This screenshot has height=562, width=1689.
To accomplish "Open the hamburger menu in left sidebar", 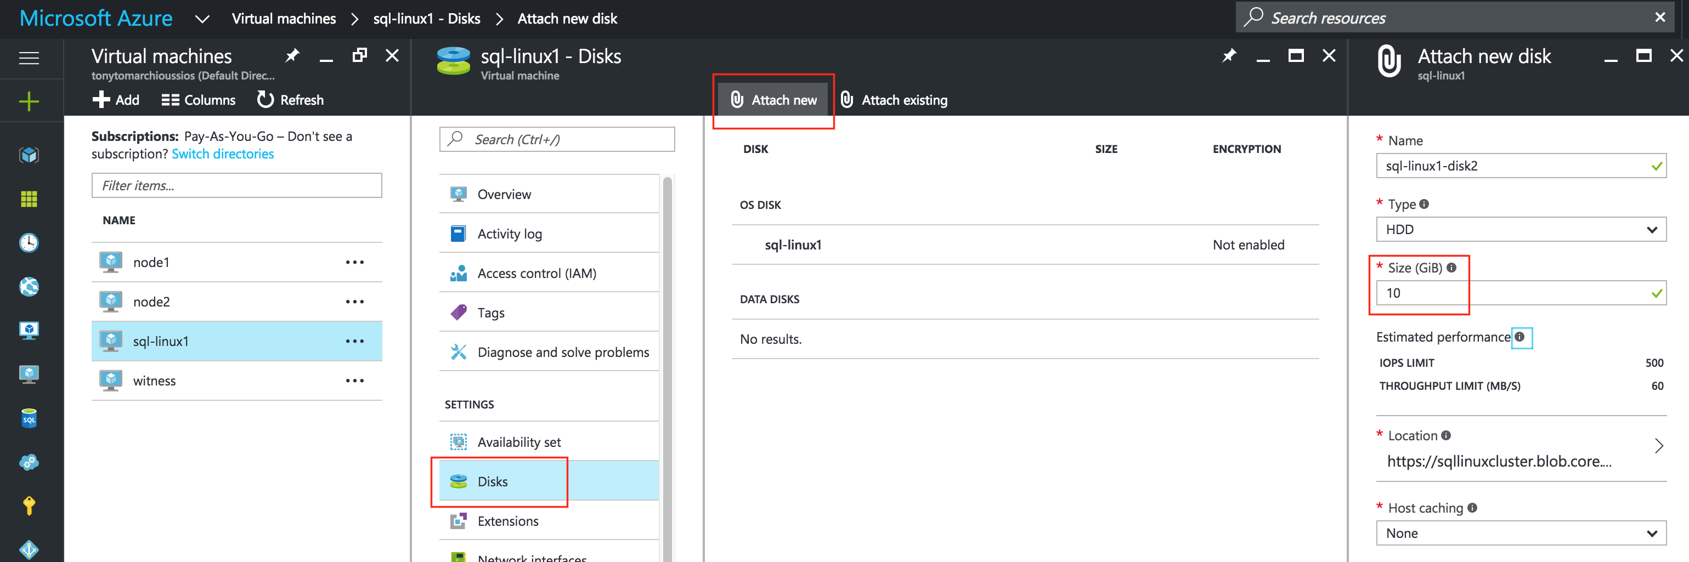I will (29, 58).
